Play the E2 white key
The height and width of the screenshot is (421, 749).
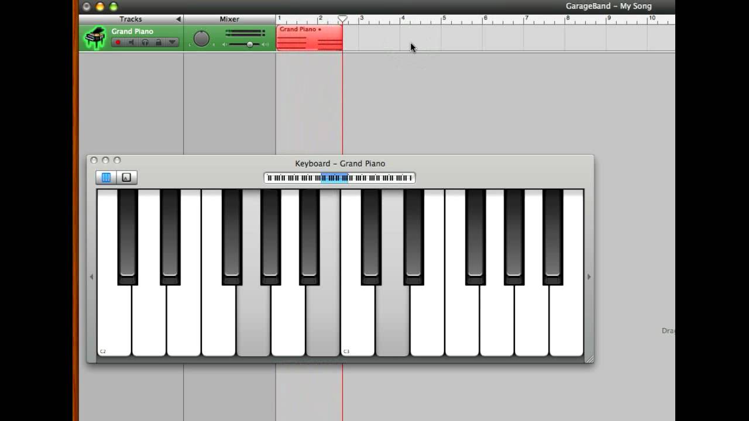184,322
